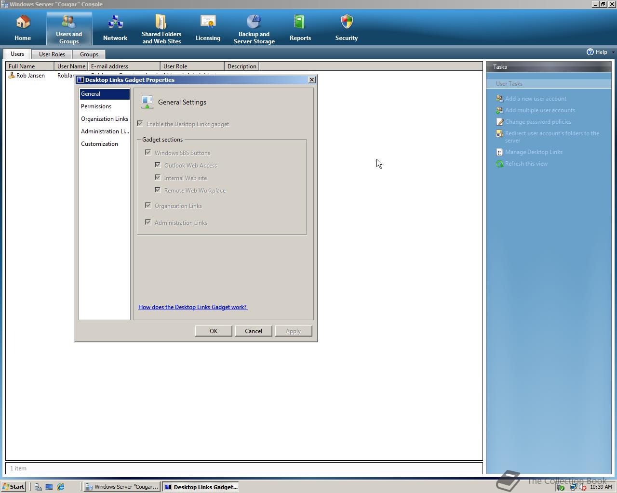The height and width of the screenshot is (493, 617).
Task: Click the Cancel button
Action: coord(254,331)
